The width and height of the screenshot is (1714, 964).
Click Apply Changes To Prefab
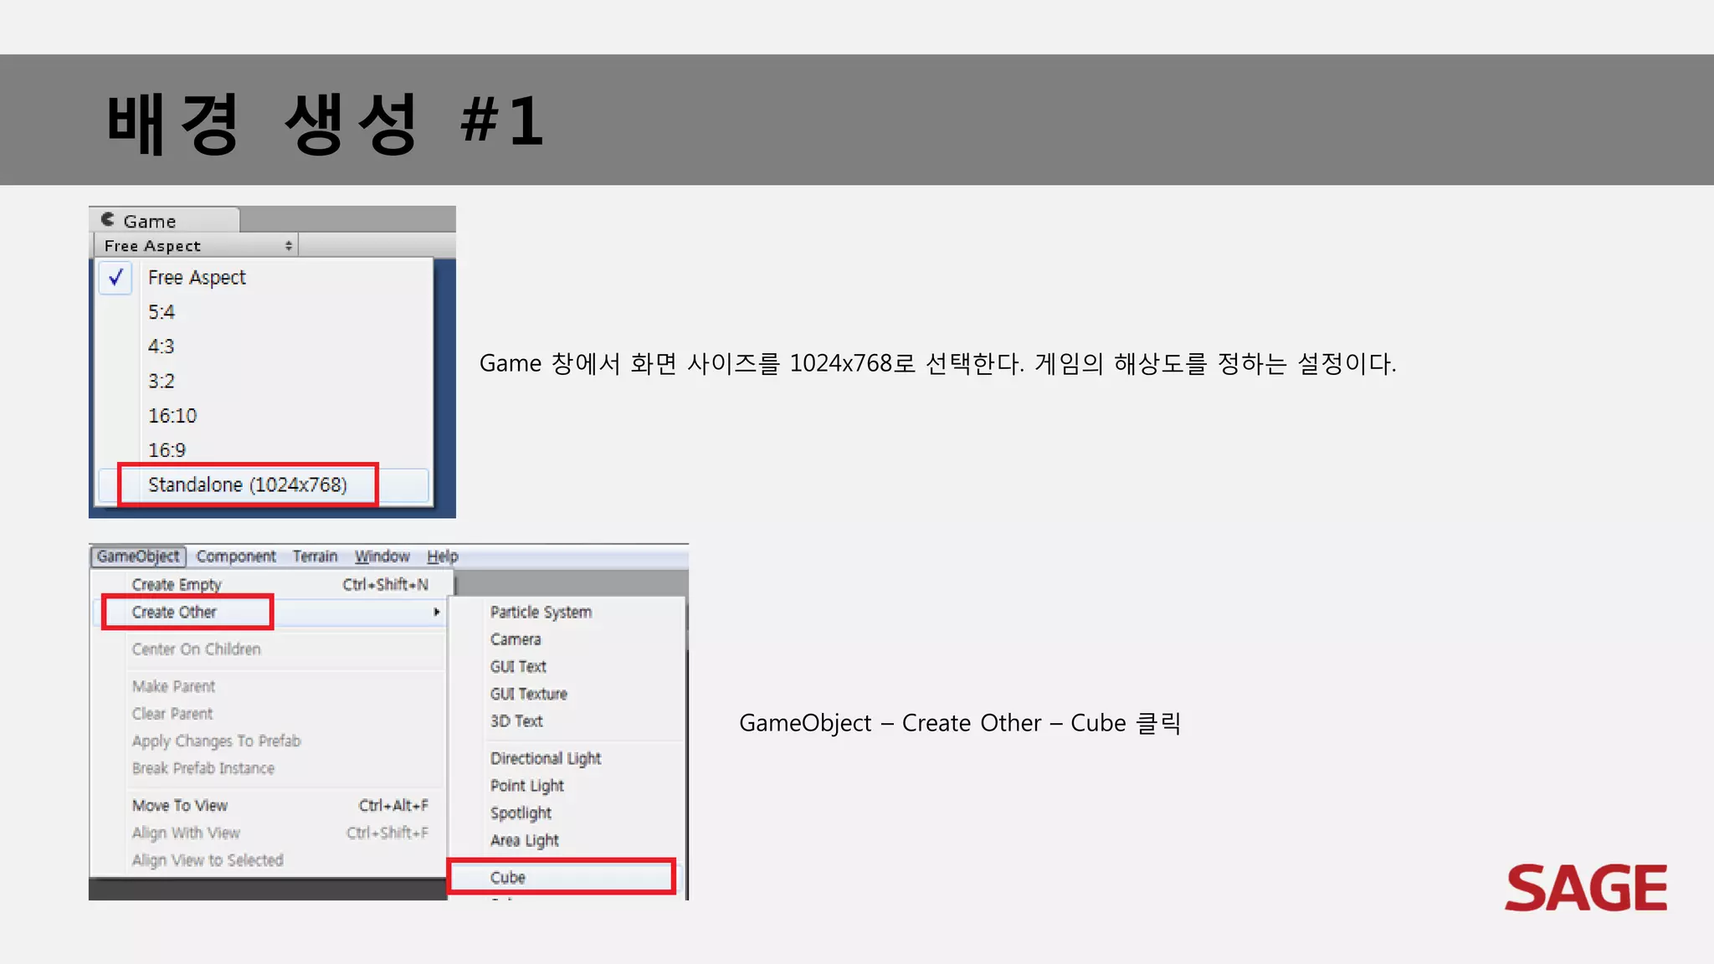coord(216,741)
